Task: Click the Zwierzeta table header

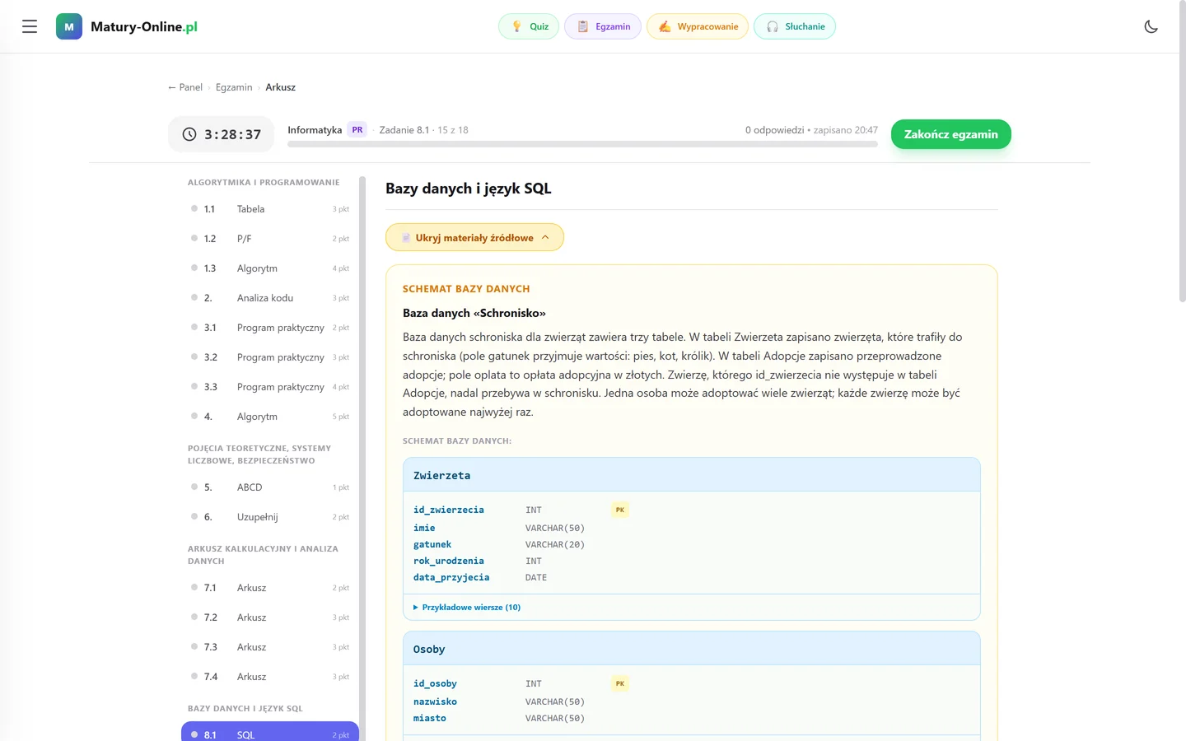Action: pos(692,475)
